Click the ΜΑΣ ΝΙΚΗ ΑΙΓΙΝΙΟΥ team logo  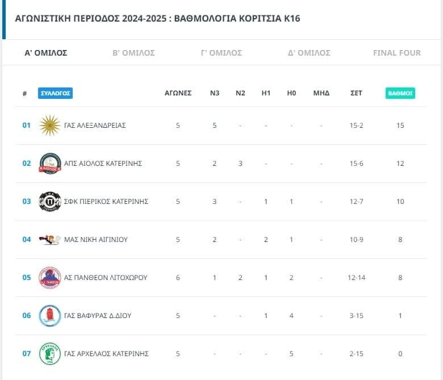49,240
